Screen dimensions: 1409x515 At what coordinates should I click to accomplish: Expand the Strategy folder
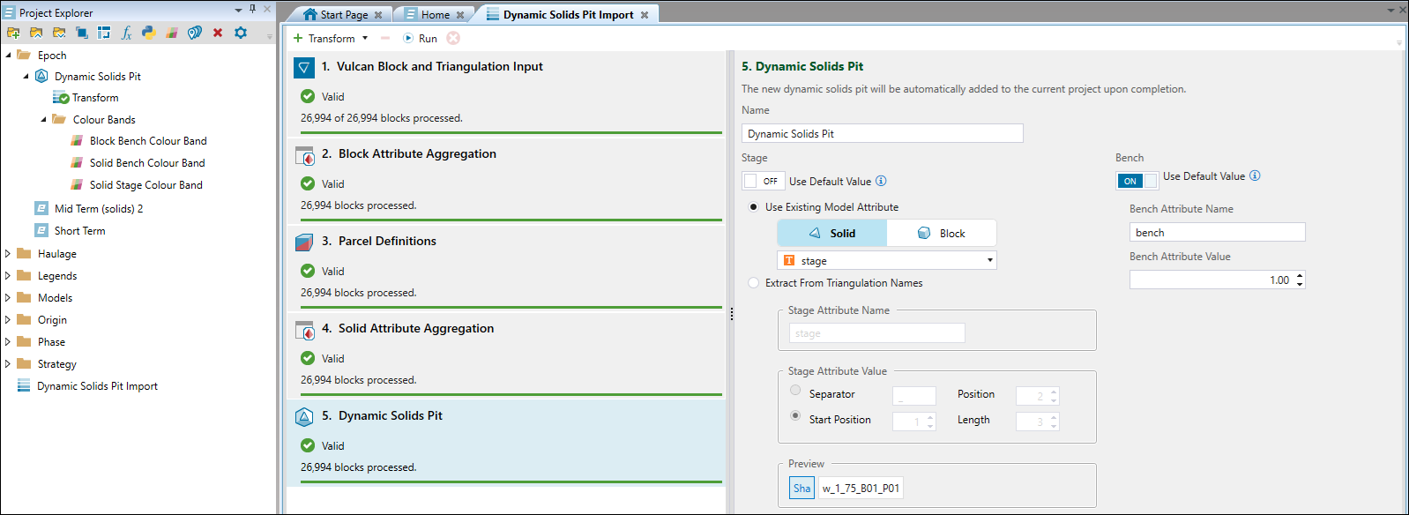8,364
